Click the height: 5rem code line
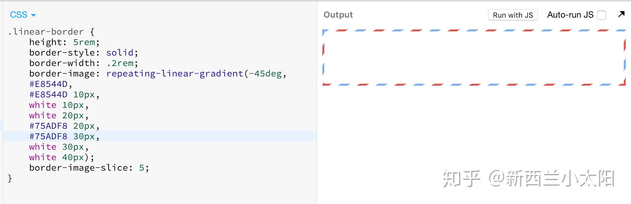This screenshot has width=631, height=204. pos(64,42)
